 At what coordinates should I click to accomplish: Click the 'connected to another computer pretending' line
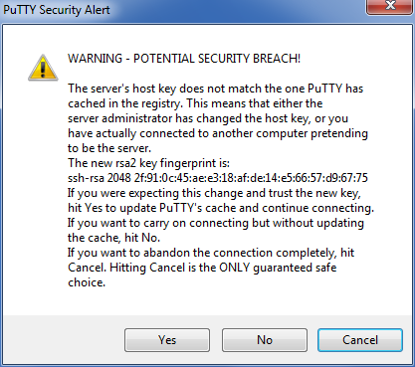(218, 133)
